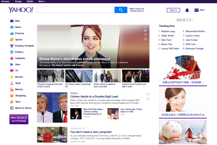This screenshot has height=145, width=217.
Task: Open Sisters mock Trump's son thumbnail
Action: 136,76
